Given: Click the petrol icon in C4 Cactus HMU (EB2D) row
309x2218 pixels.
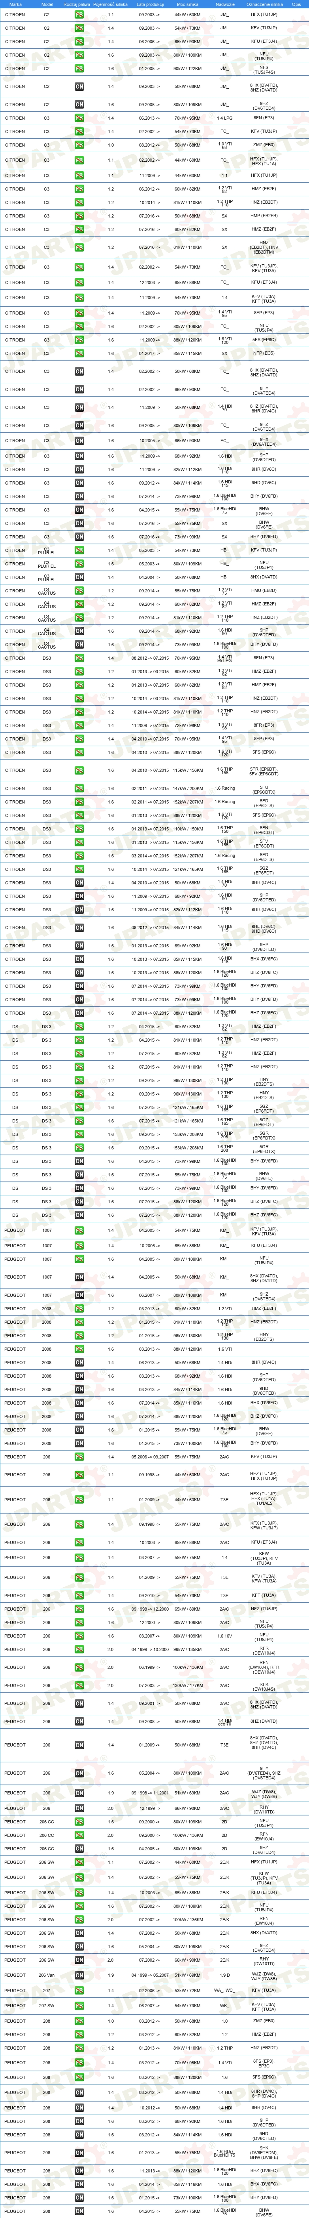Looking at the screenshot, I should [79, 591].
